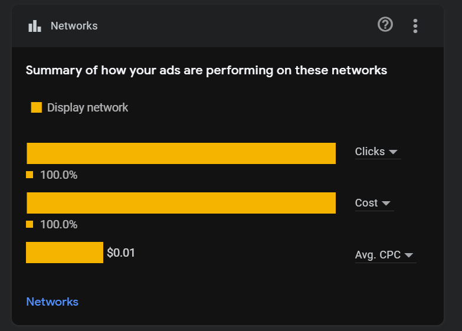
Task: Click the Networks card header title
Action: [74, 26]
